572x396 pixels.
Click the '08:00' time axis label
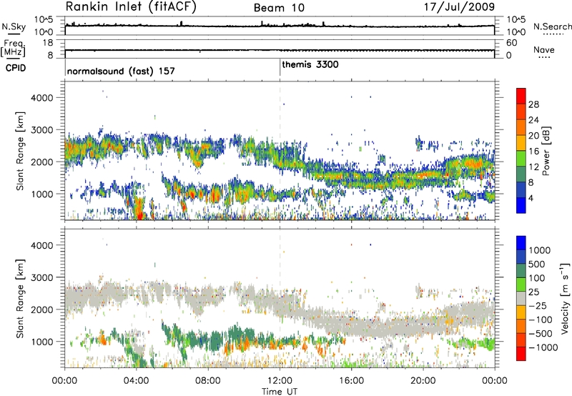[208, 381]
